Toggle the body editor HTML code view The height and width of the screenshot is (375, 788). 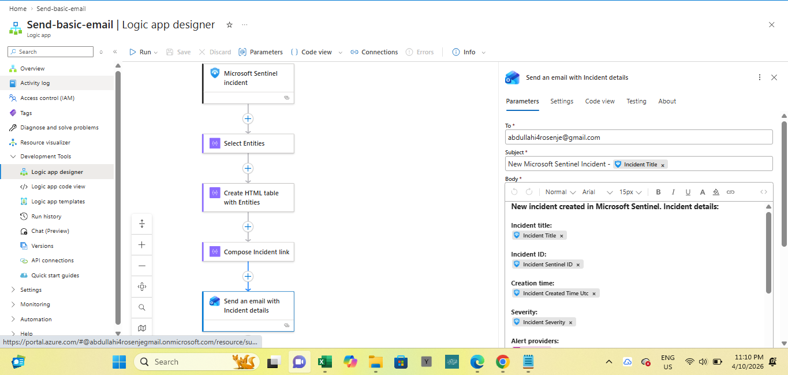point(764,192)
